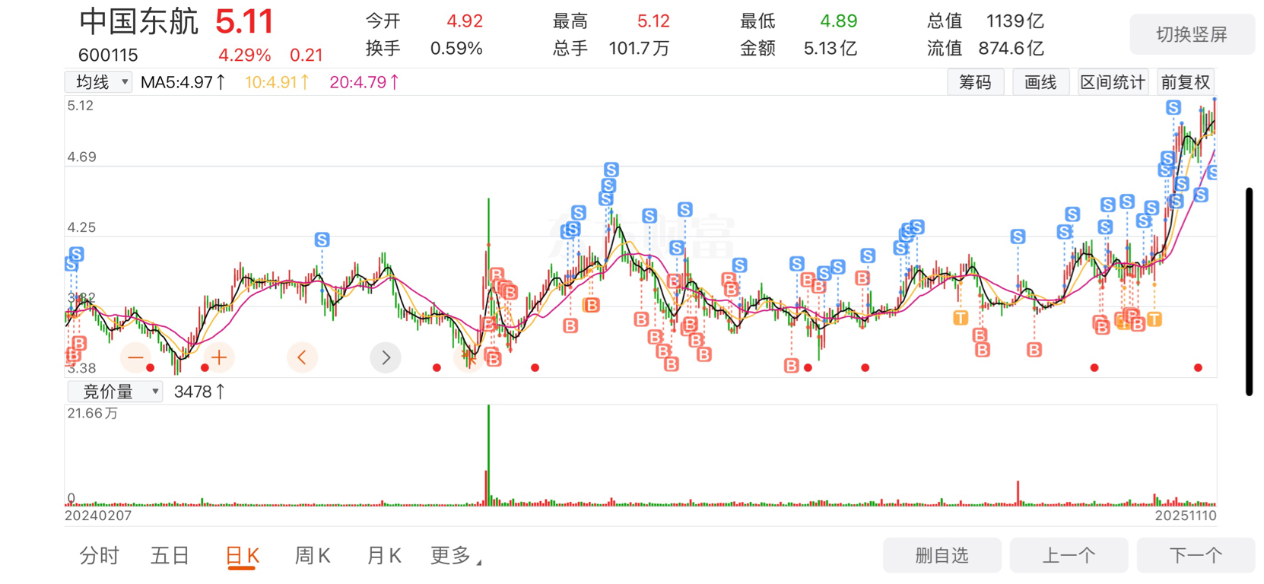Tap 删自选 to remove from watchlist
Image resolution: width=1264 pixels, height=584 pixels.
[x=942, y=555]
